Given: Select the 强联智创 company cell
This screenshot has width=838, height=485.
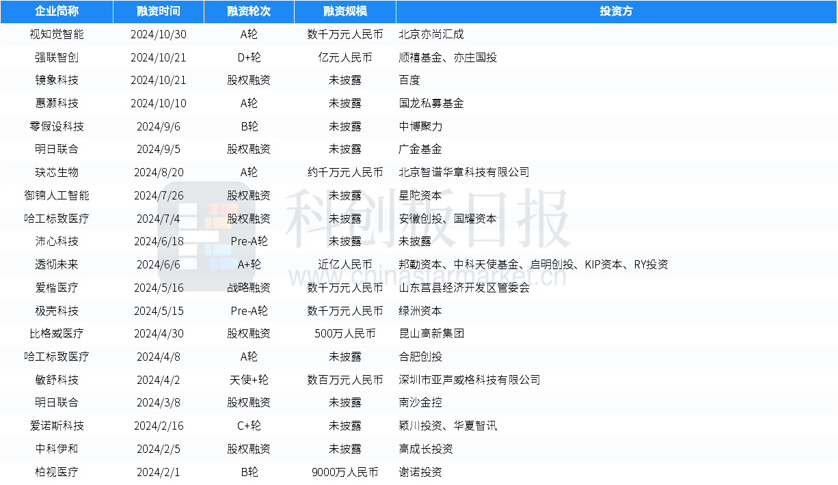Looking at the screenshot, I should (x=57, y=57).
